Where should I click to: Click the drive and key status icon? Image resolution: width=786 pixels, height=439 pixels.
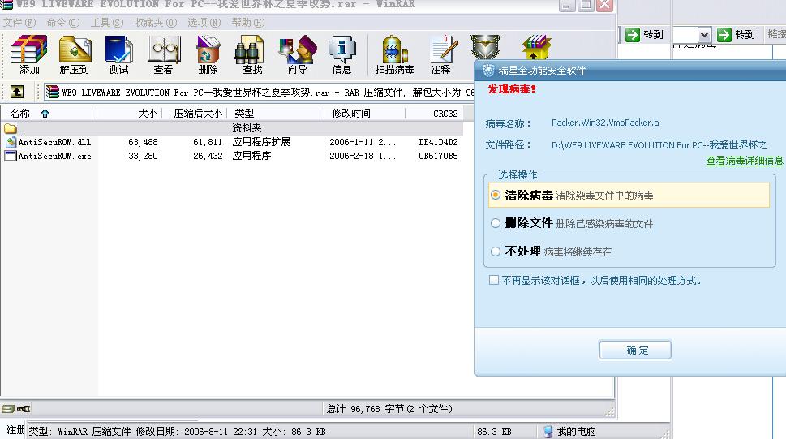click(x=15, y=409)
